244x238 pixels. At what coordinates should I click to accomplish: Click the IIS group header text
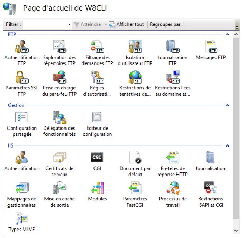point(11,145)
